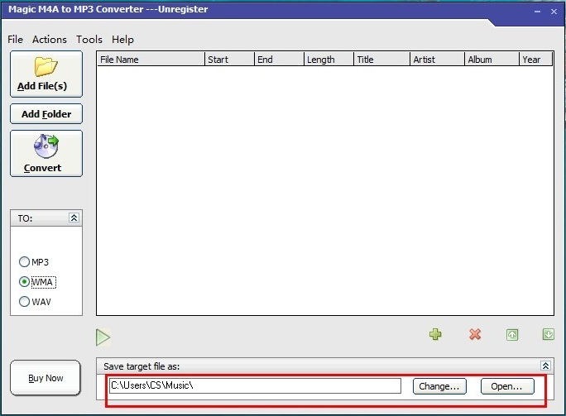The image size is (566, 416).
Task: Click the Title column header
Action: point(382,60)
